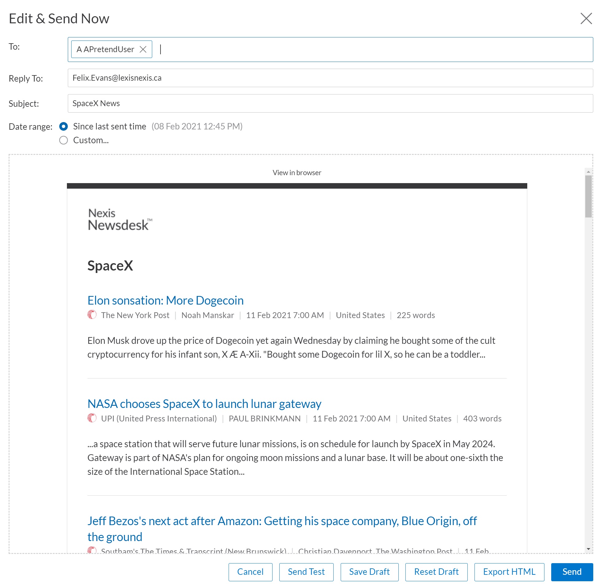Click preview scrollbar up arrow
This screenshot has width=600, height=584.
(588, 171)
